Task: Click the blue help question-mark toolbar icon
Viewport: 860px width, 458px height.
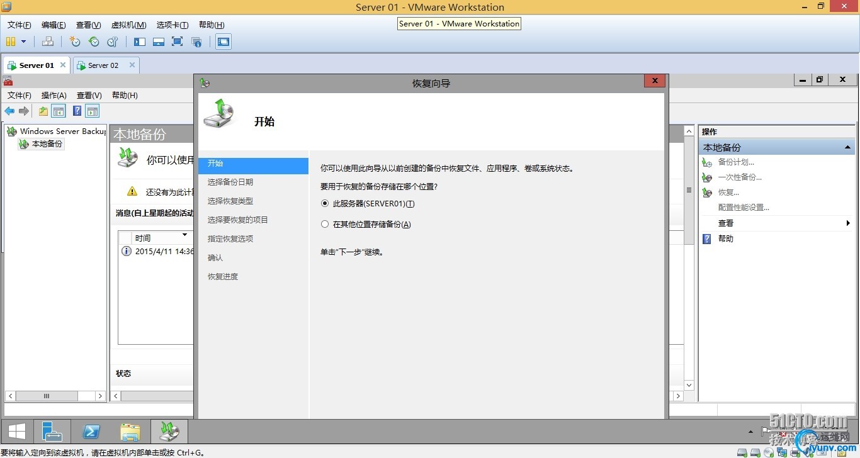Action: (x=77, y=111)
